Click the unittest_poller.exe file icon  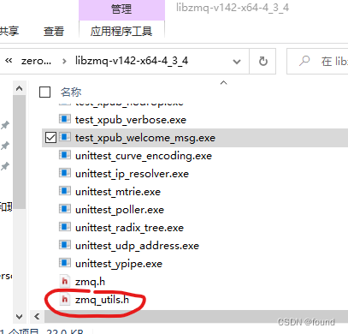[x=65, y=209]
